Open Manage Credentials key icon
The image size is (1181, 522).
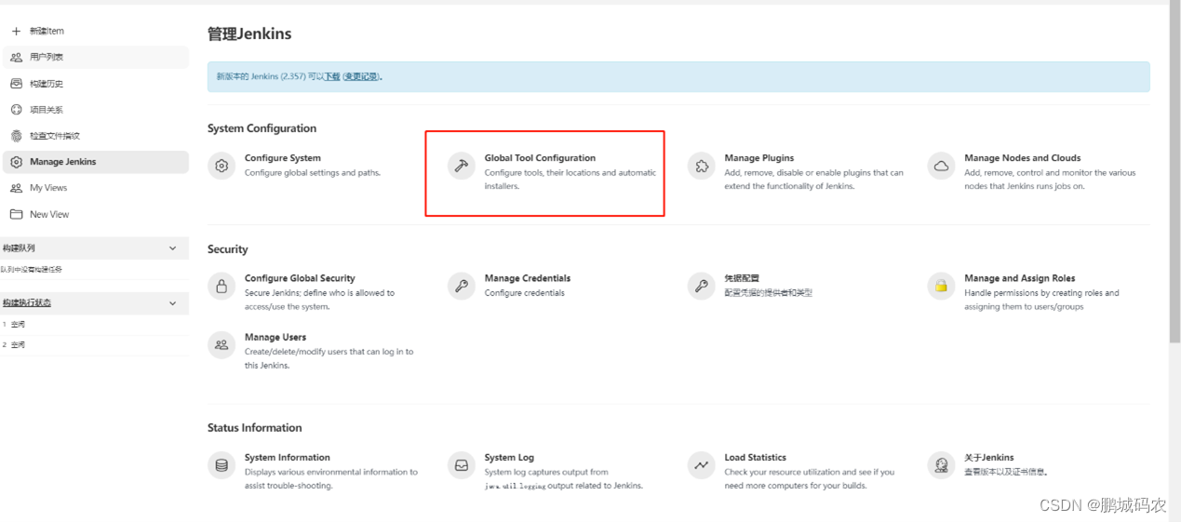coord(462,287)
